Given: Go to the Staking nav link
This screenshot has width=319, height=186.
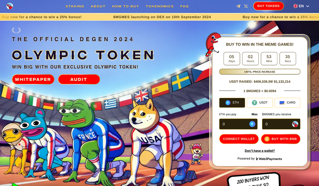Looking at the screenshot, I should (x=75, y=6).
